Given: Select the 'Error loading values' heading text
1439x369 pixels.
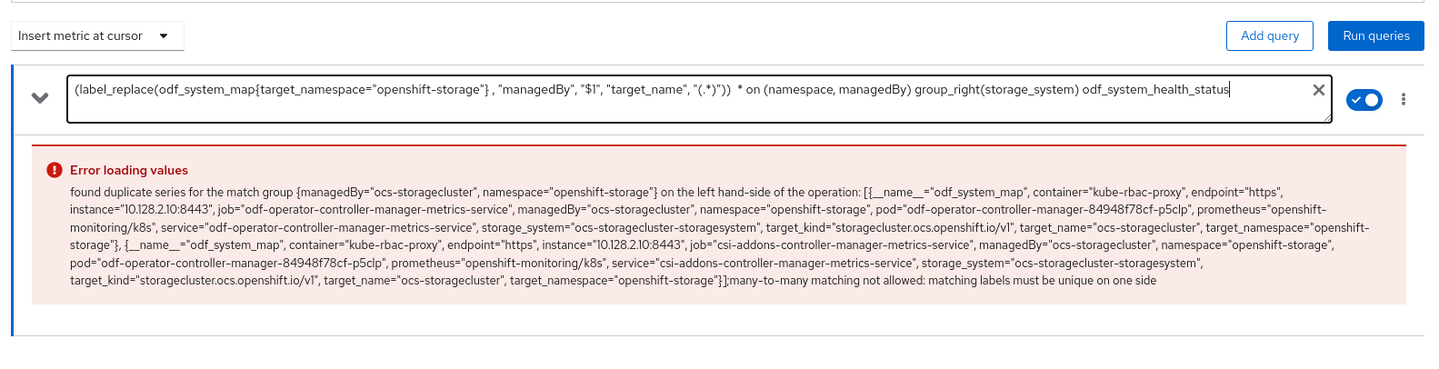Looking at the screenshot, I should coord(129,170).
